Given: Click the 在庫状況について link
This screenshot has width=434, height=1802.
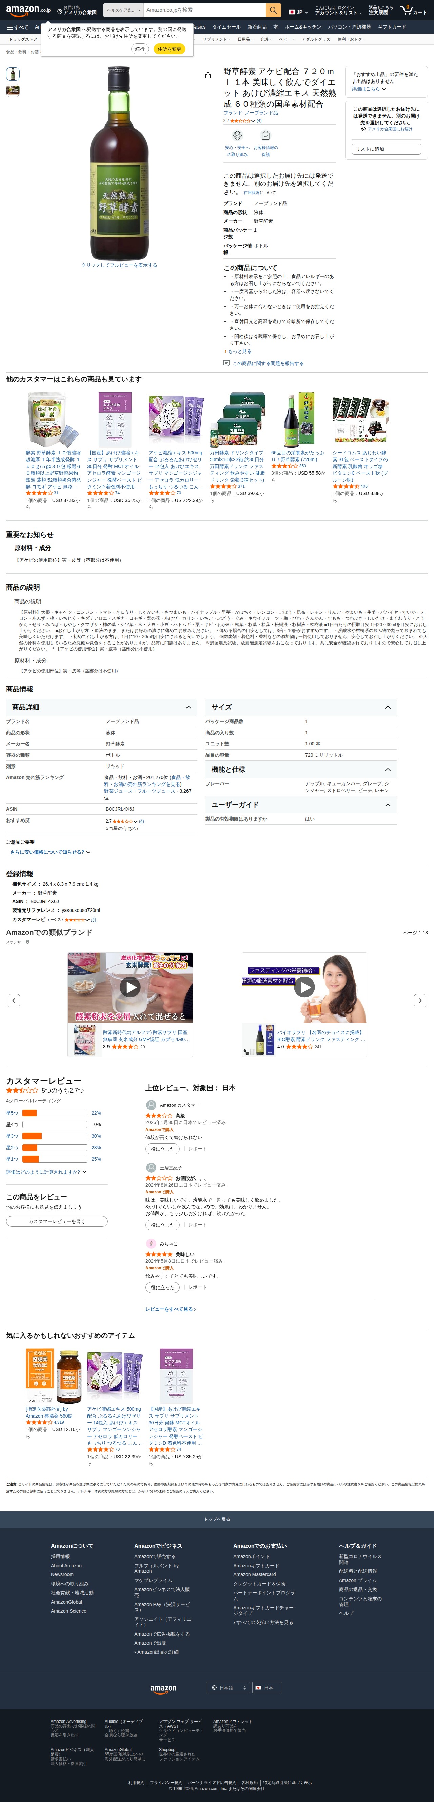Looking at the screenshot, I should tap(259, 192).
